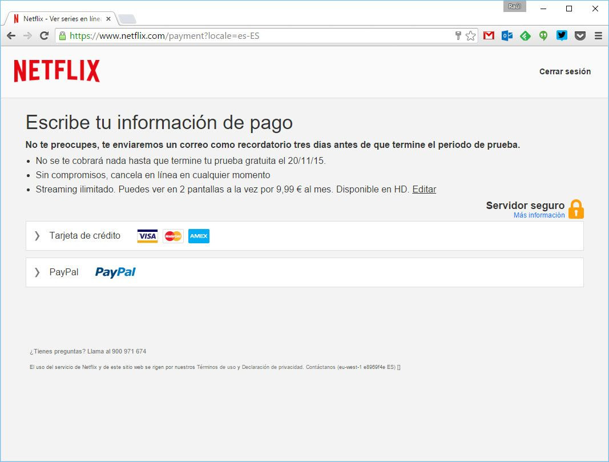609x462 pixels.
Task: Open the Declaración de privacidad link
Action: click(272, 367)
